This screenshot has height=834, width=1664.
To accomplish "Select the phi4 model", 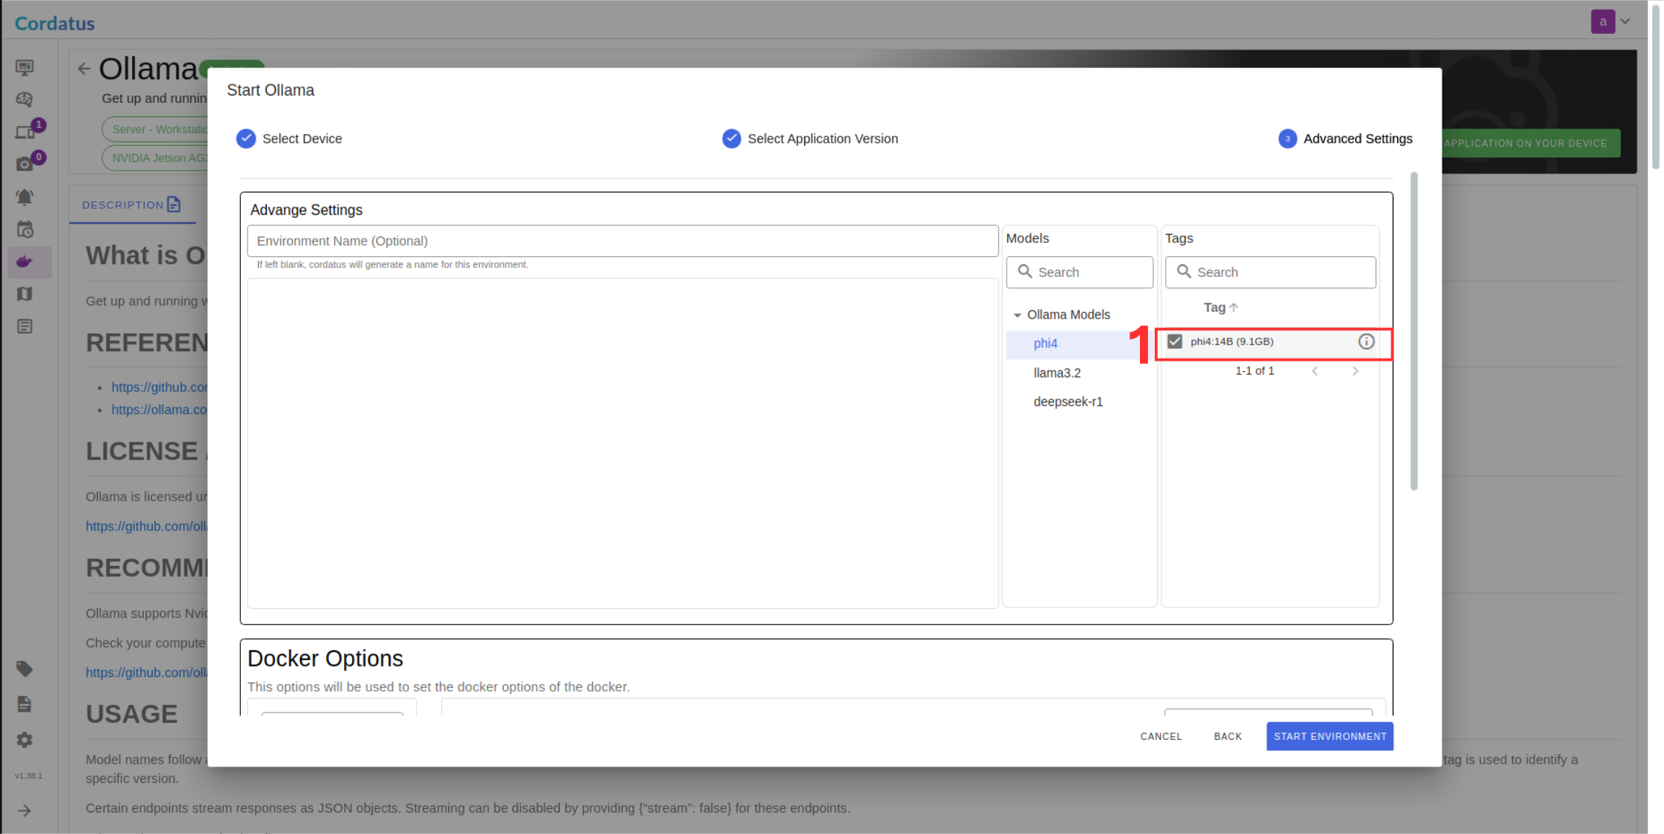I will pyautogui.click(x=1045, y=344).
